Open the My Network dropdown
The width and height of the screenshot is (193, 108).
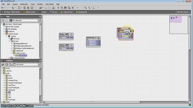tap(39, 20)
